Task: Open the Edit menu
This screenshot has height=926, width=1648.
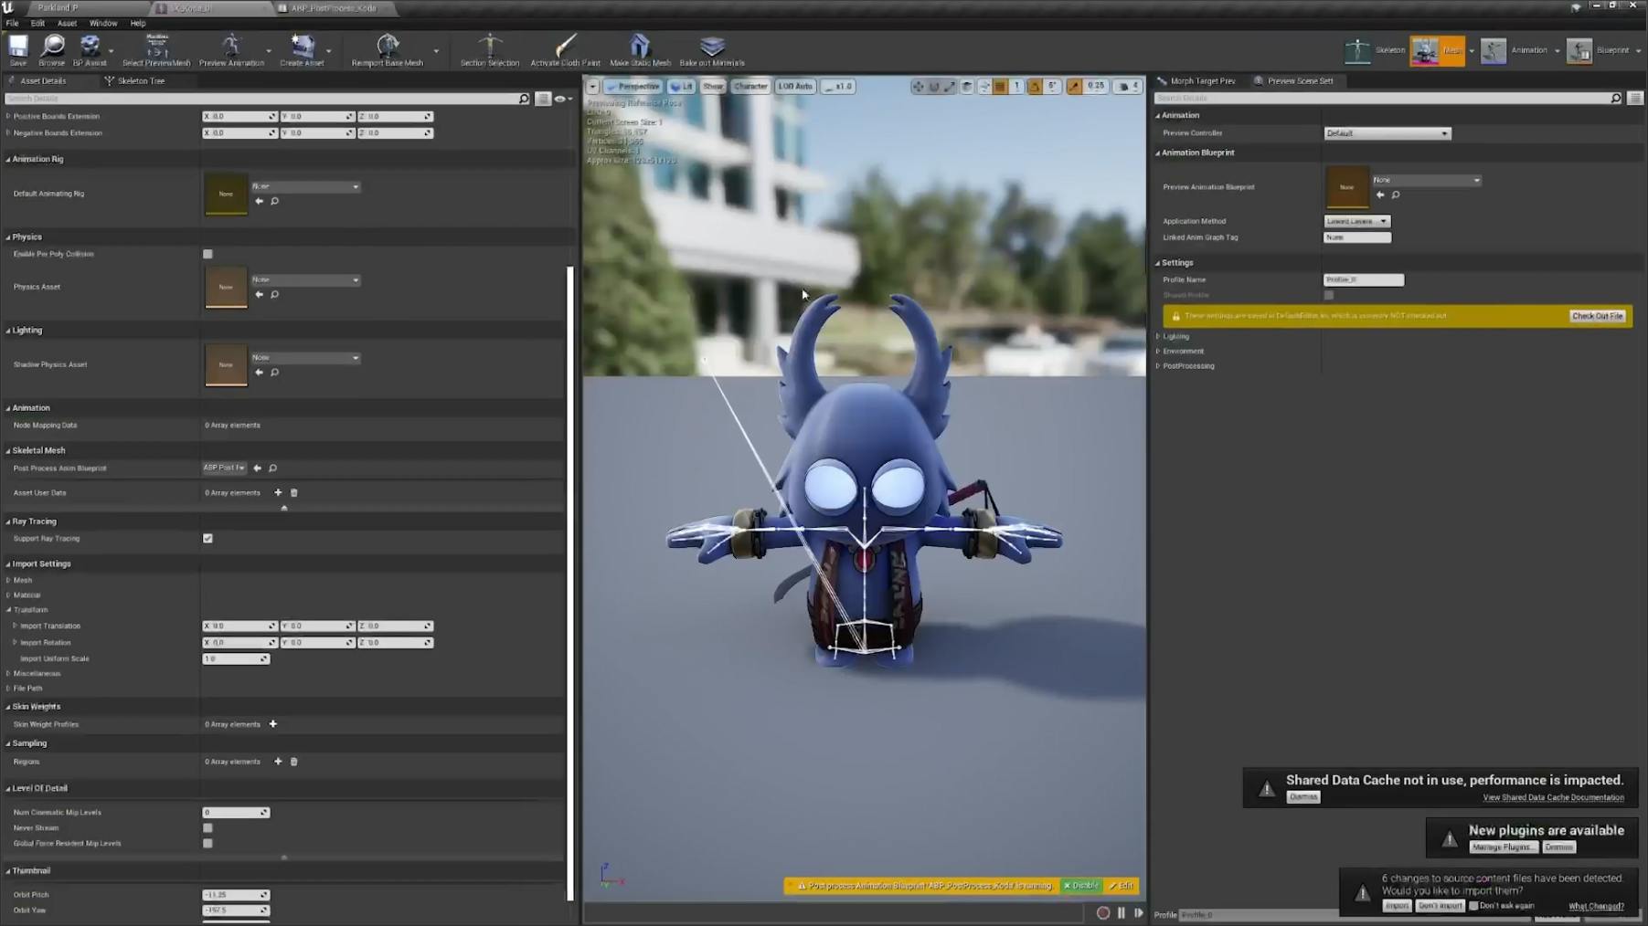Action: pyautogui.click(x=37, y=23)
